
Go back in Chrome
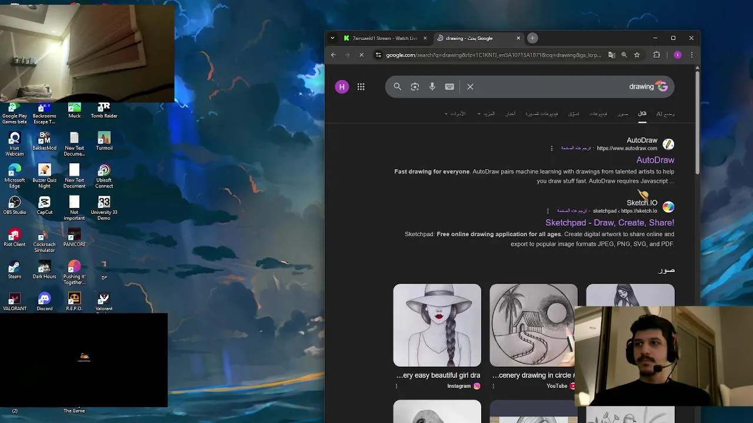[x=334, y=55]
